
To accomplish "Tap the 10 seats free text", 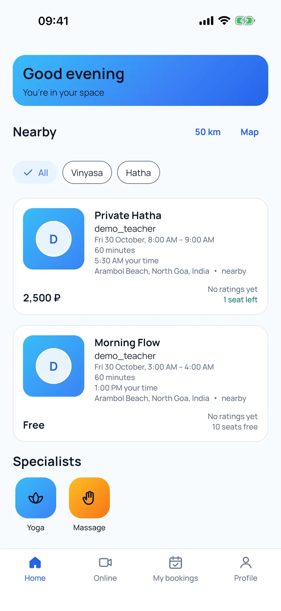I will 235,427.
